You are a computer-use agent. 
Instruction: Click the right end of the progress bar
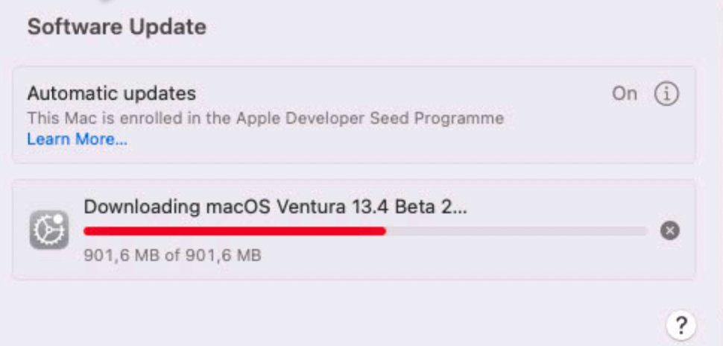[643, 231]
